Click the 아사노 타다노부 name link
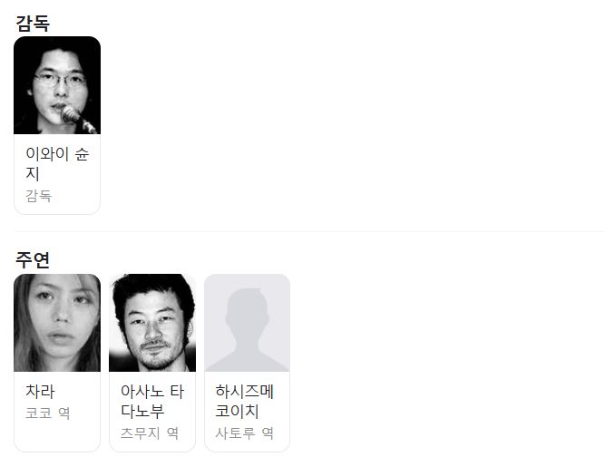Screen dimensions: 605x467 click(x=152, y=401)
